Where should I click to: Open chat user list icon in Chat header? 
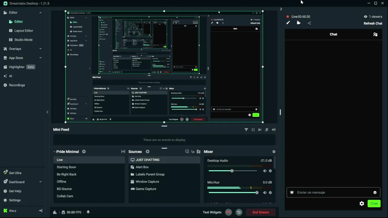click(375, 35)
